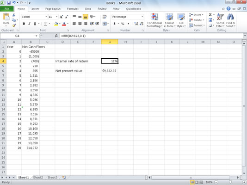Expand the Number Format Percentage dropdown
This screenshot has width=247, height=185.
142,17
